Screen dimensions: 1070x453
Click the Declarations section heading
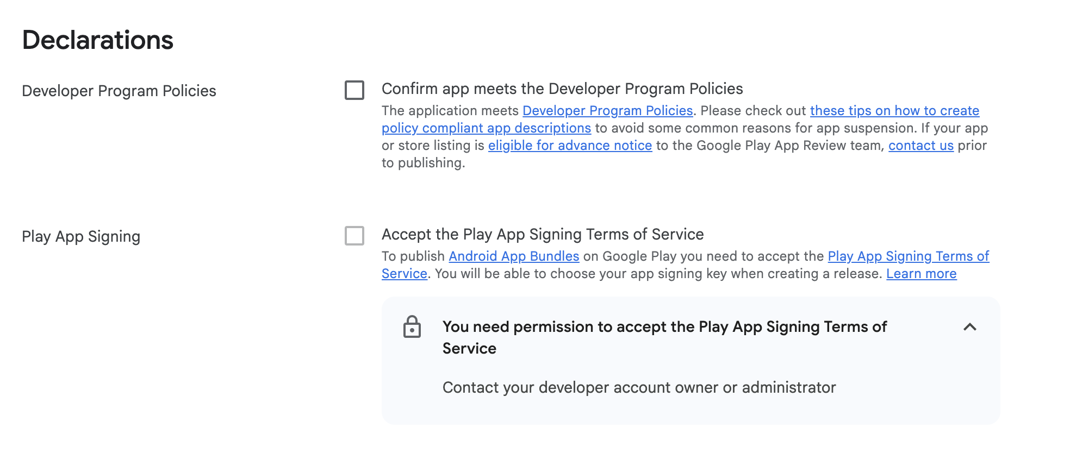(98, 40)
